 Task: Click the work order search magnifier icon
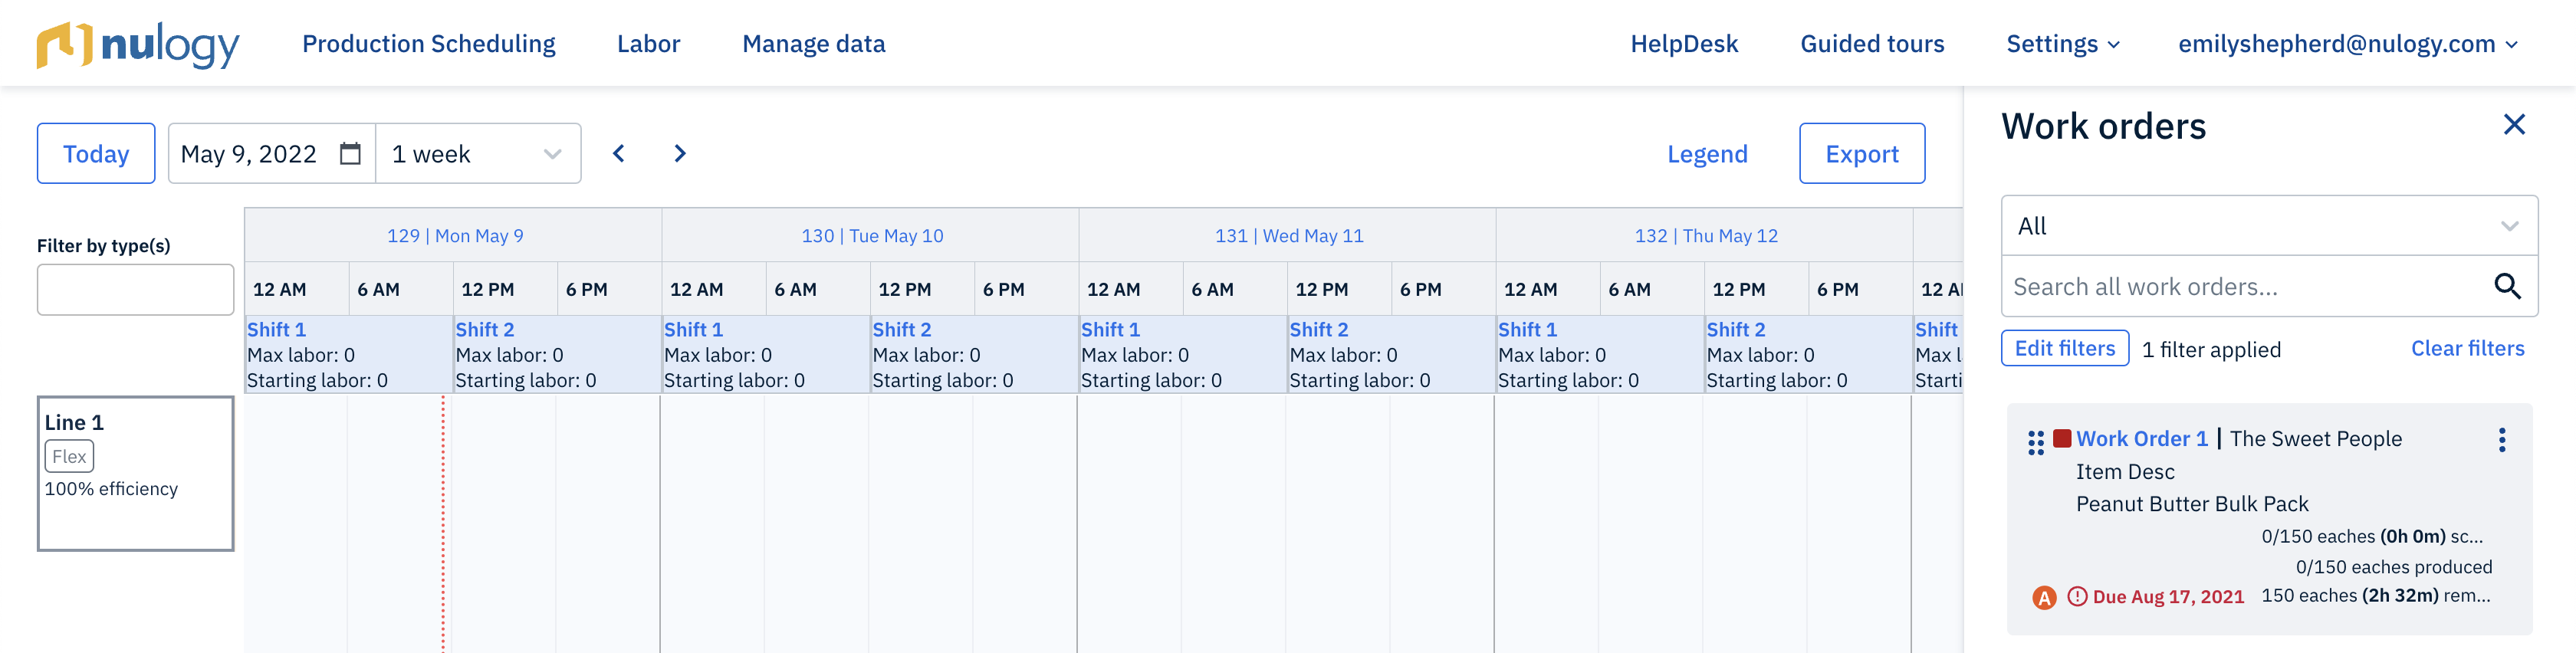2507,287
